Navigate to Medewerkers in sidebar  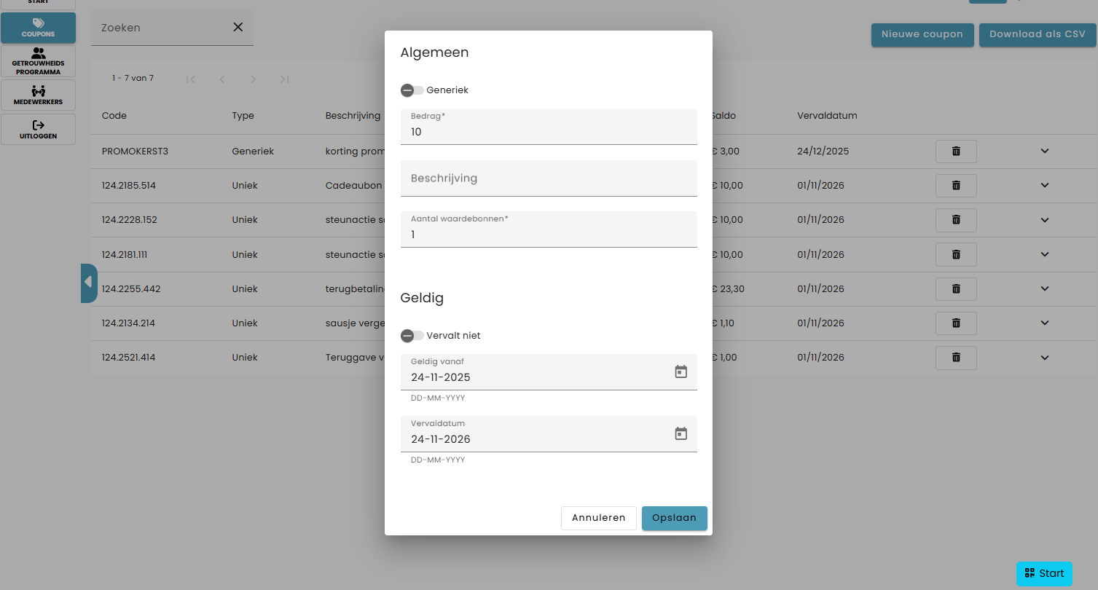tap(38, 95)
